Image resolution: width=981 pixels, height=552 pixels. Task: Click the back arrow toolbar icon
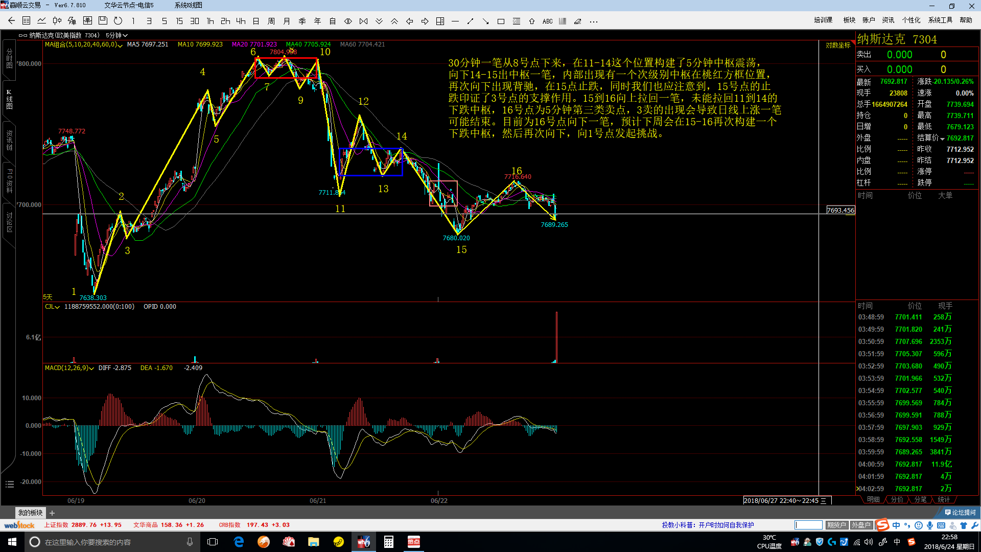[11, 21]
